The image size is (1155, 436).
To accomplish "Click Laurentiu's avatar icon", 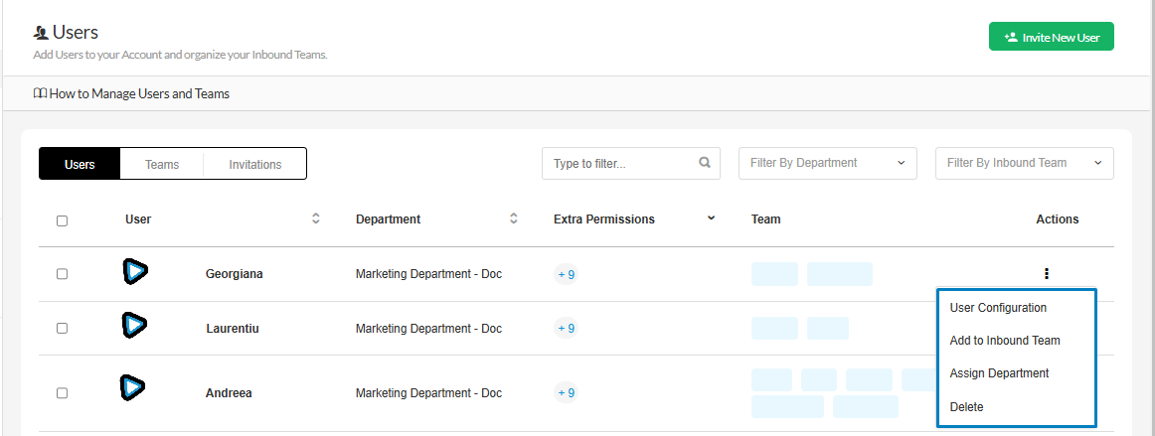I will 135,325.
